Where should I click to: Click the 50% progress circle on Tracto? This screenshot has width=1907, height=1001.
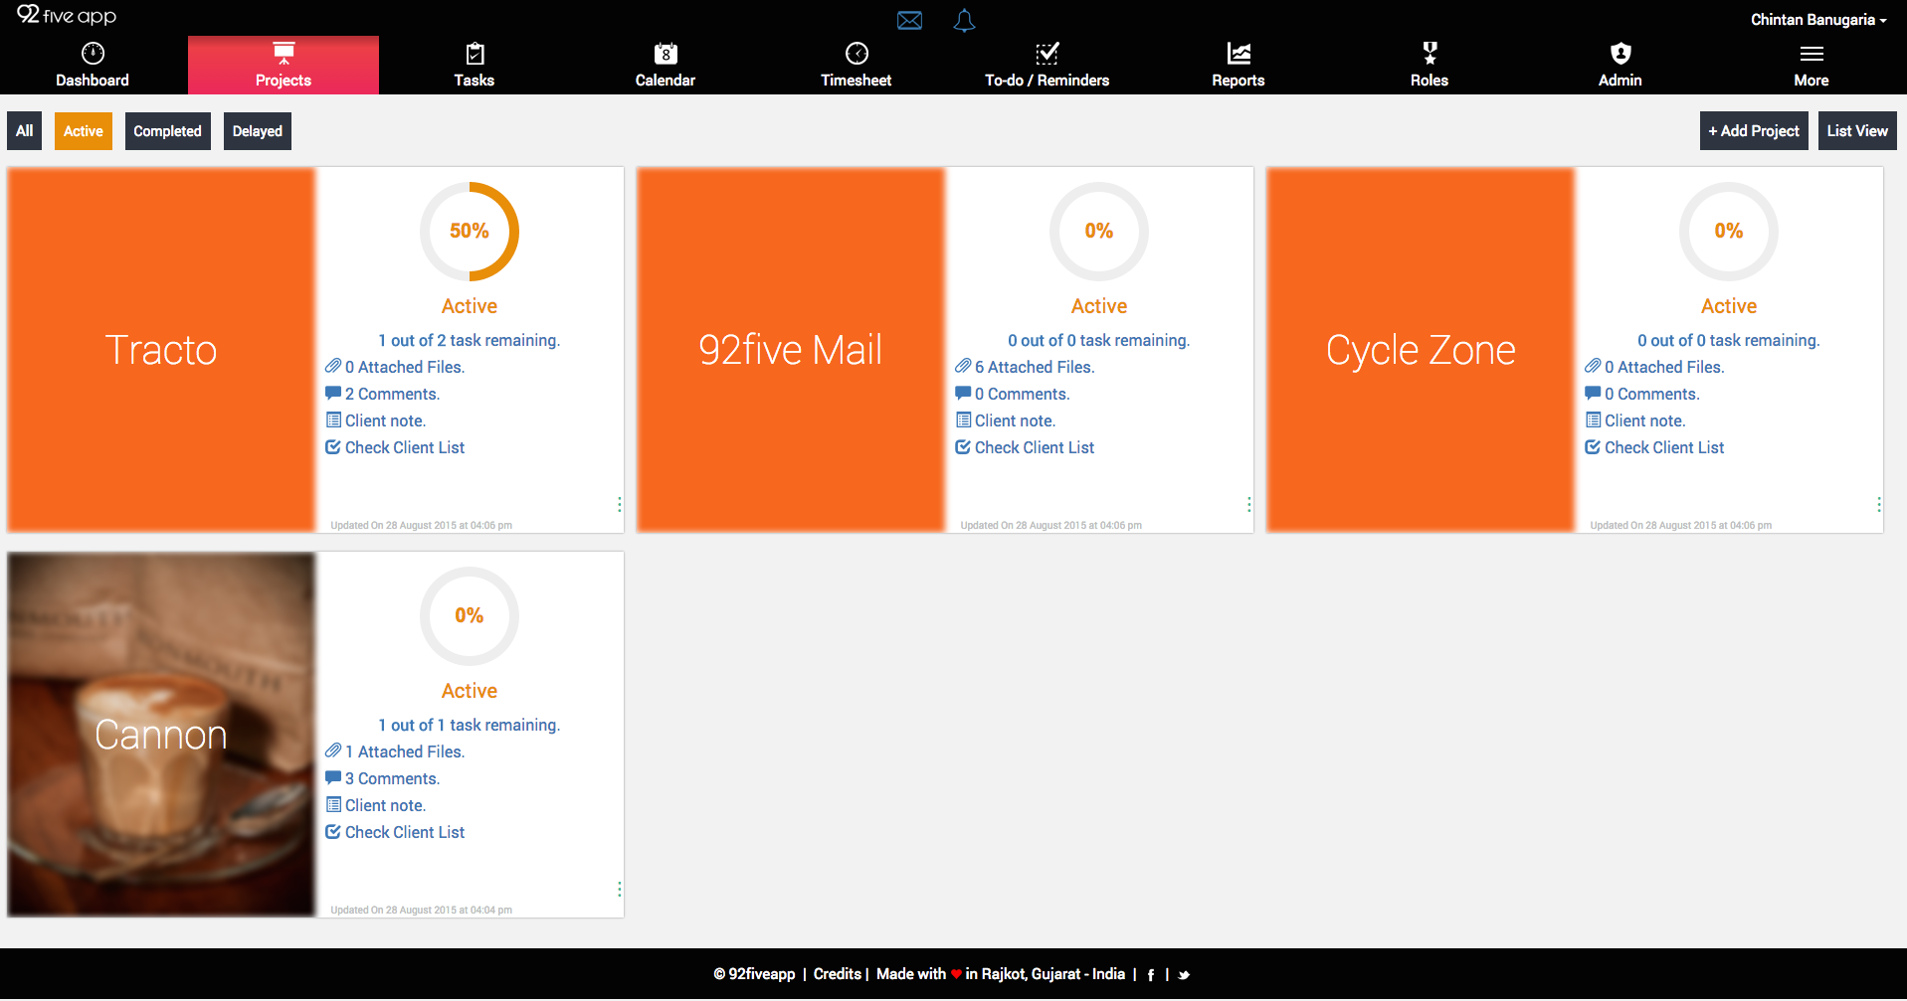click(470, 232)
